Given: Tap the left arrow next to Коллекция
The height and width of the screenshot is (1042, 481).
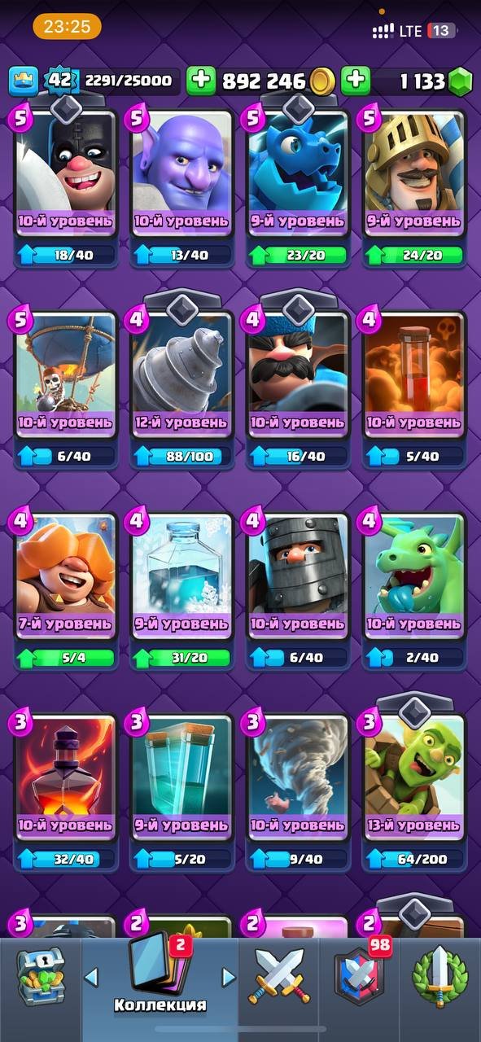Looking at the screenshot, I should click(x=91, y=976).
